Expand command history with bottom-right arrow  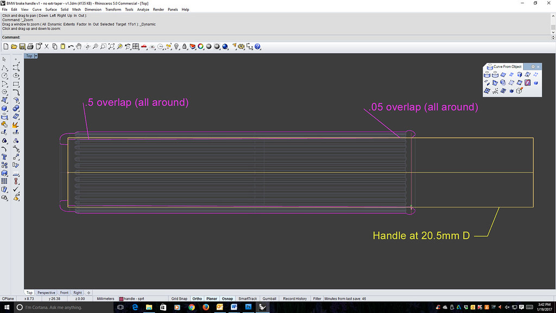[553, 37]
